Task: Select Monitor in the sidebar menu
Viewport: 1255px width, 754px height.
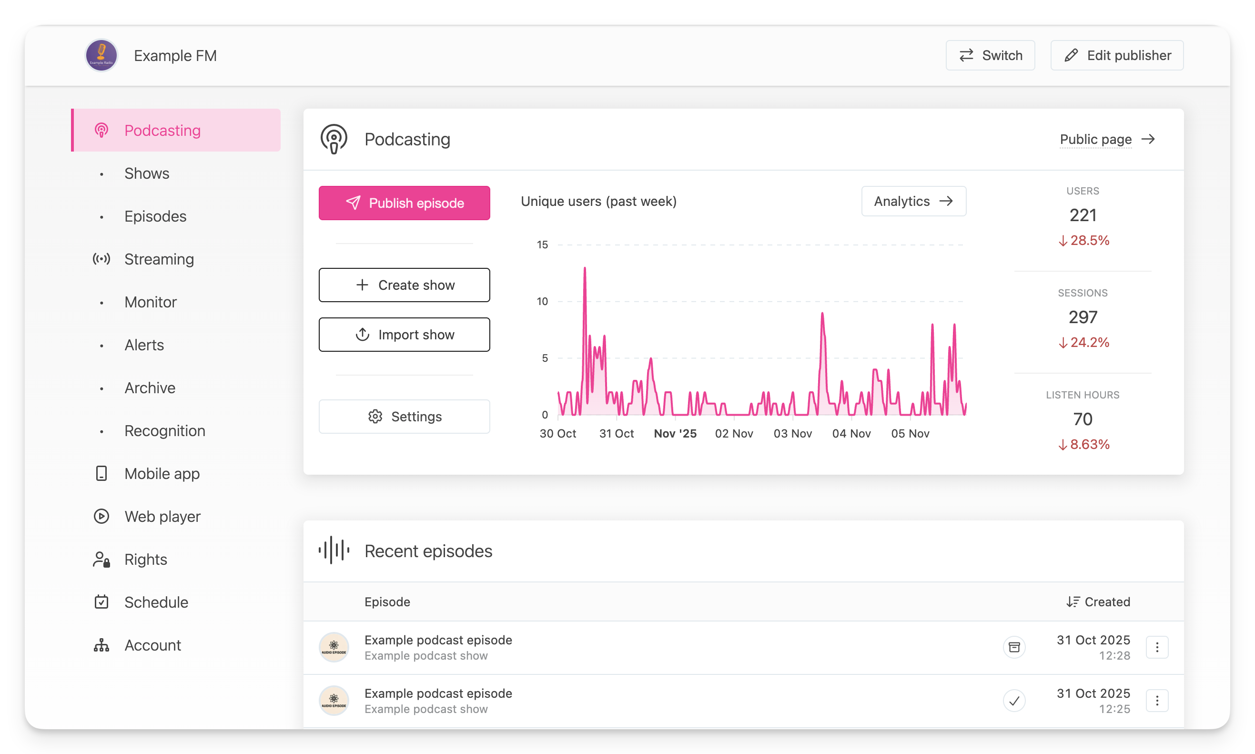Action: pos(151,302)
